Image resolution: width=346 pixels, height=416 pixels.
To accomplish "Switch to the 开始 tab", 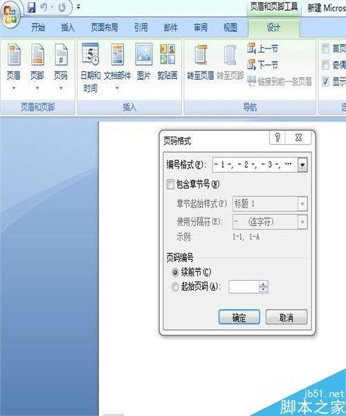I will [38, 27].
